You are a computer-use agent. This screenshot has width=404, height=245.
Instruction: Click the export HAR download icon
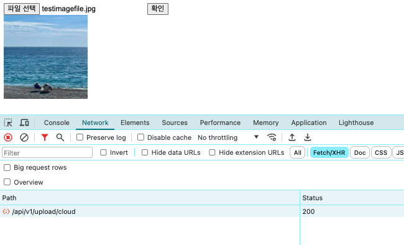coord(308,137)
